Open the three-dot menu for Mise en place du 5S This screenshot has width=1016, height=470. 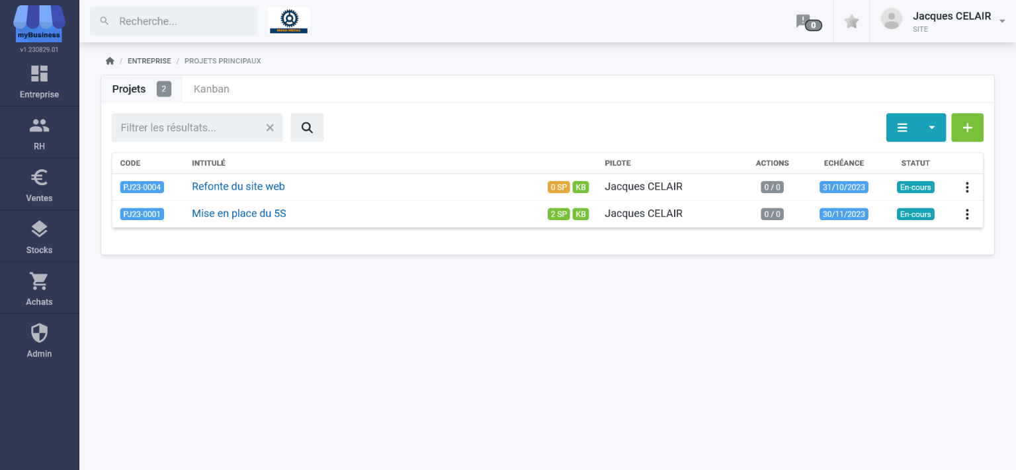pyautogui.click(x=967, y=214)
